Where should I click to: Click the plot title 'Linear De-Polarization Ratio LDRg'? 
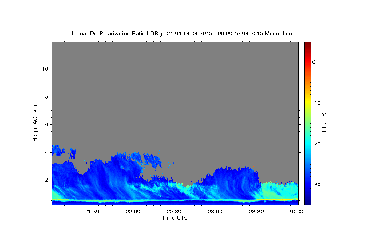117,34
